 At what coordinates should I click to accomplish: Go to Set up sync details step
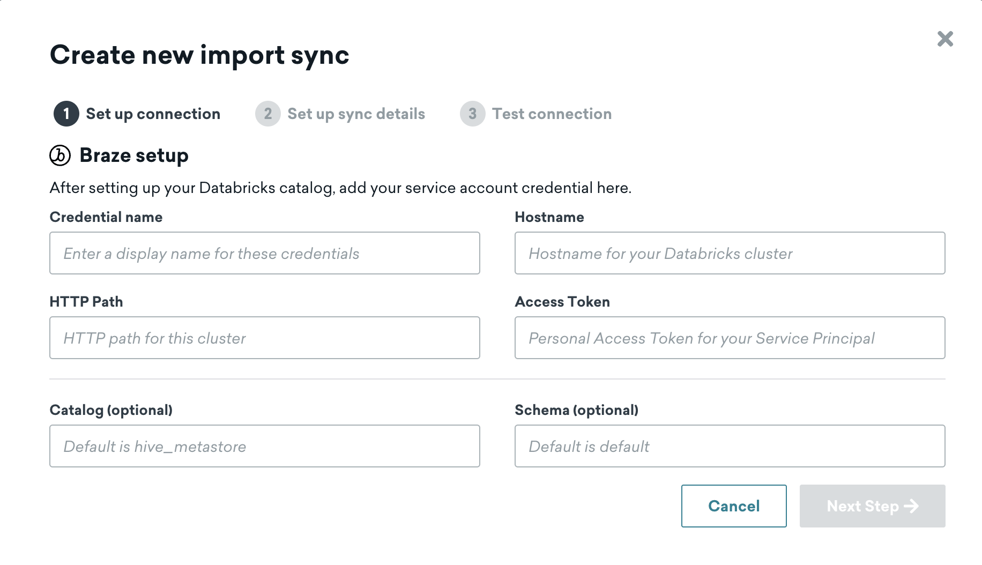click(x=356, y=114)
